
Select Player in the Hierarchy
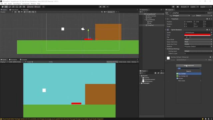click(149, 18)
